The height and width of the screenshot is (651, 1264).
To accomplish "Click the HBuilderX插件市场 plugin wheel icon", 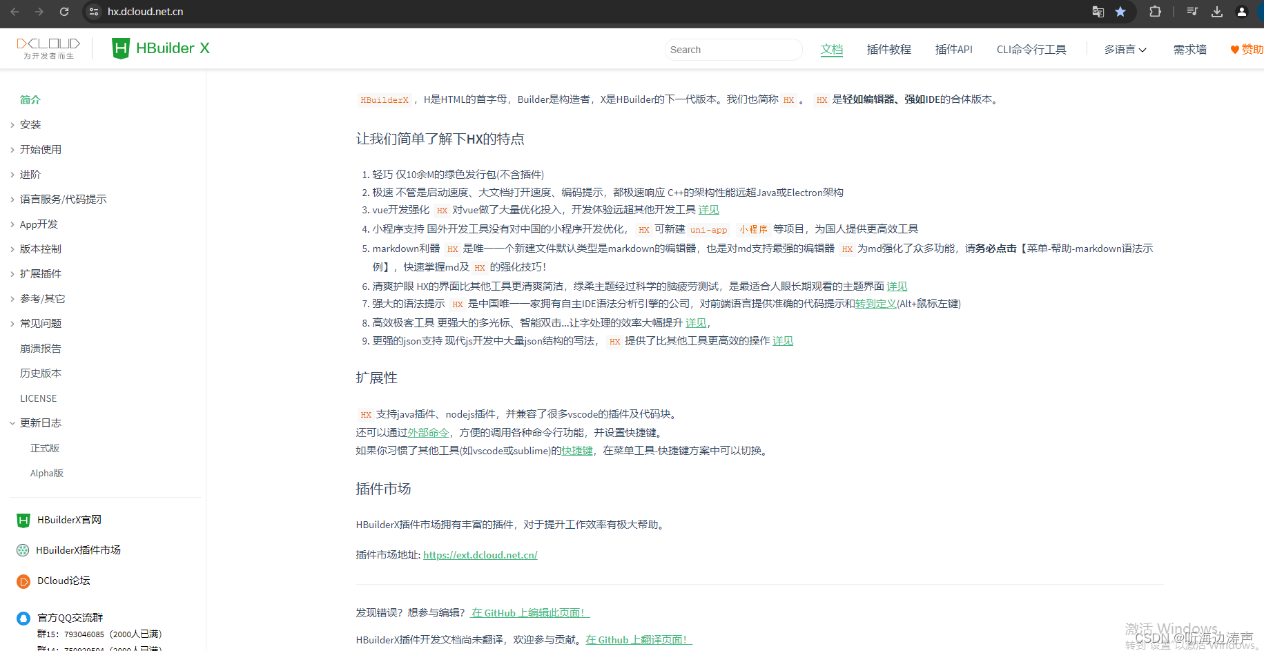I will 23,550.
